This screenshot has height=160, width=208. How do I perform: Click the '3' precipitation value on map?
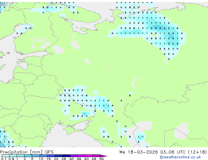pos(160,28)
